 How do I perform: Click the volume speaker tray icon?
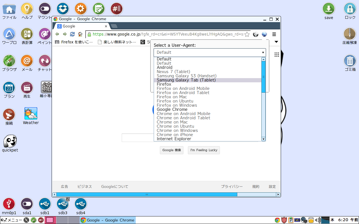pyautogui.click(x=317, y=220)
